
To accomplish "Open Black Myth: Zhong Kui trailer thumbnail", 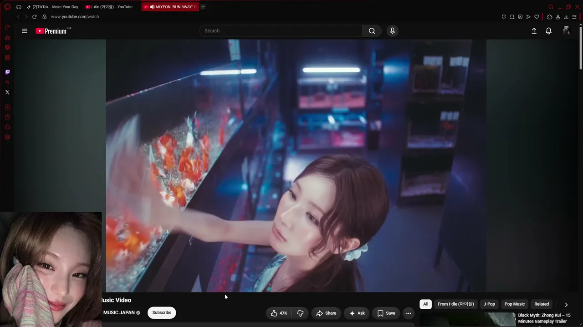I will [x=467, y=320].
